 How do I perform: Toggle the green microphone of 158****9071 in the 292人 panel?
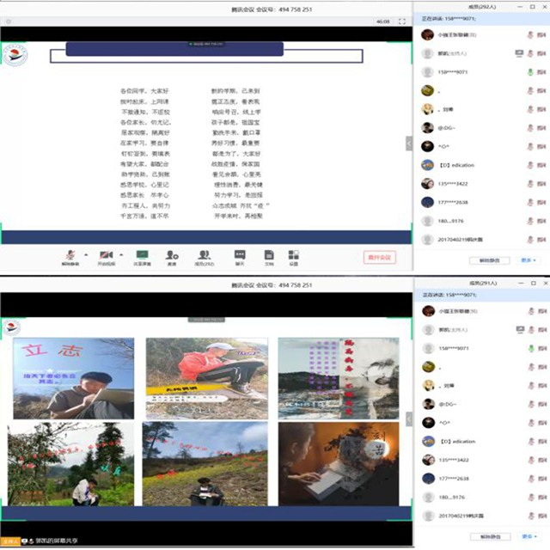tap(530, 71)
